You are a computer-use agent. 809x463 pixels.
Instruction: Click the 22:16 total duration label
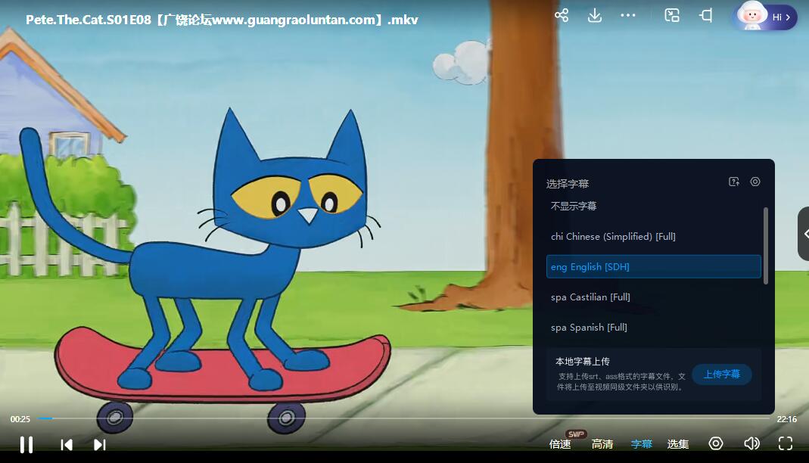coord(787,419)
